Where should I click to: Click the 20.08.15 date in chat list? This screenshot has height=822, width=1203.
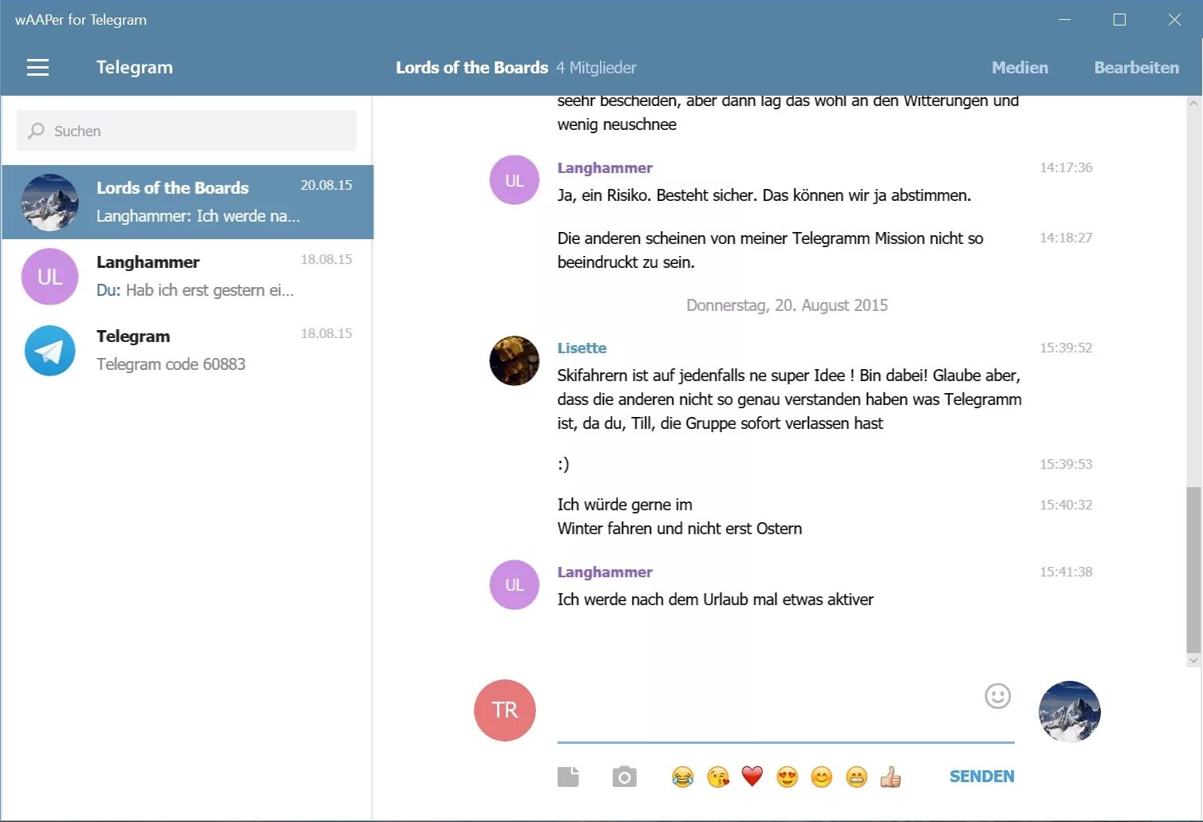(x=326, y=185)
